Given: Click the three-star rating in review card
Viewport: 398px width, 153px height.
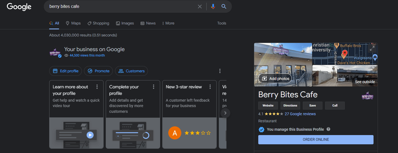Looking at the screenshot, I should tap(198, 133).
